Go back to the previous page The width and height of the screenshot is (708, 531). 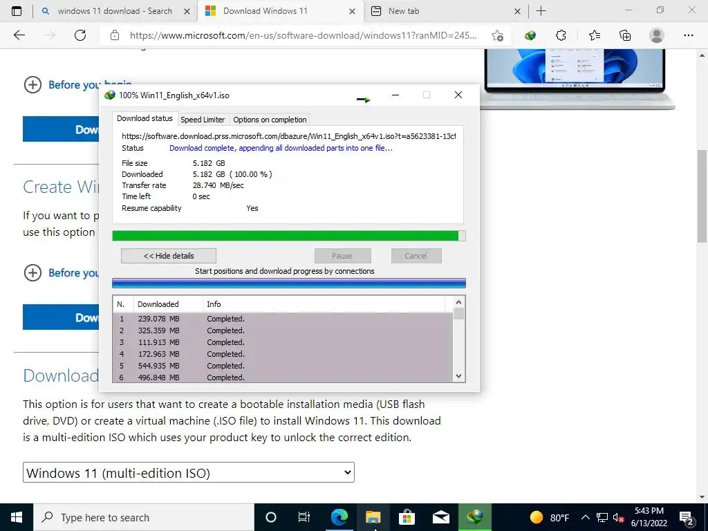click(x=19, y=35)
